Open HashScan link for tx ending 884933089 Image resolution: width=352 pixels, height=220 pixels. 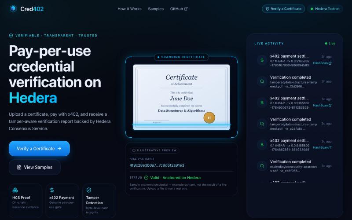[322, 147]
